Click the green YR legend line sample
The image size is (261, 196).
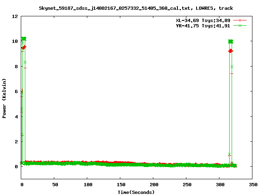240,25
